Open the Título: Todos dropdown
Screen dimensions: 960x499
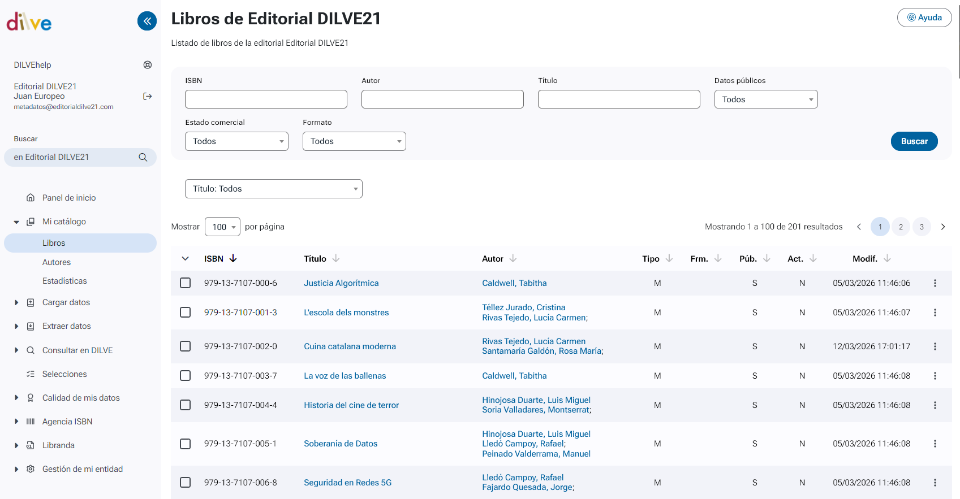pyautogui.click(x=274, y=189)
